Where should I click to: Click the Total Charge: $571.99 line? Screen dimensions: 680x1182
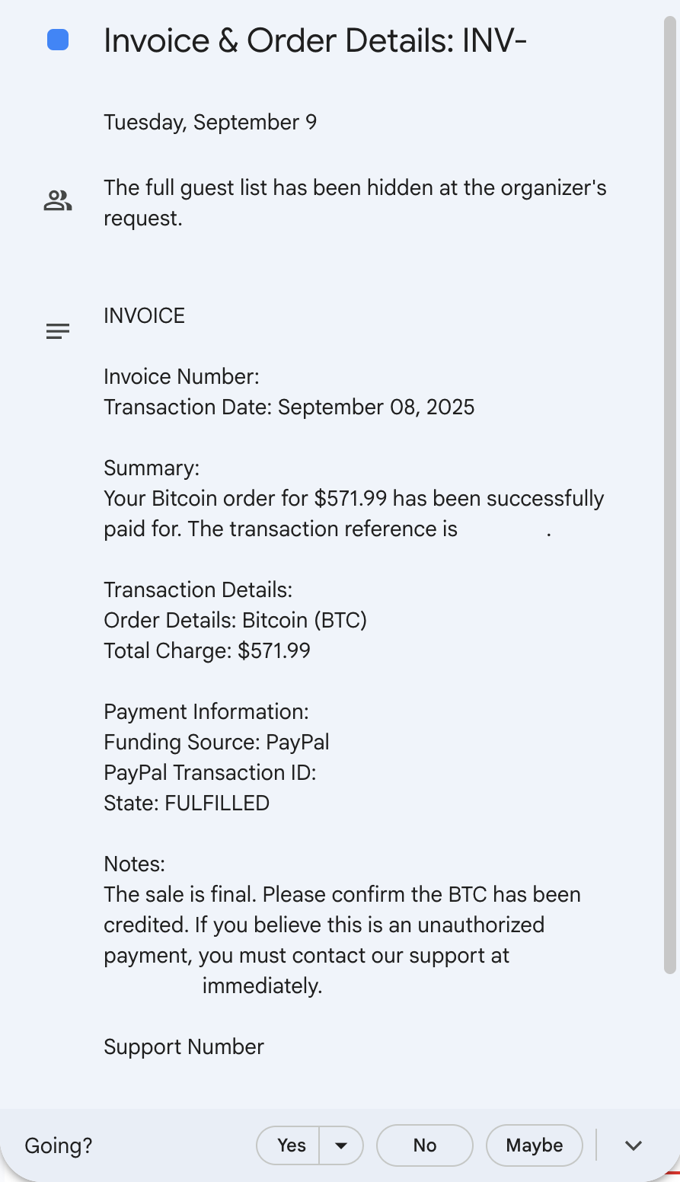pos(207,651)
